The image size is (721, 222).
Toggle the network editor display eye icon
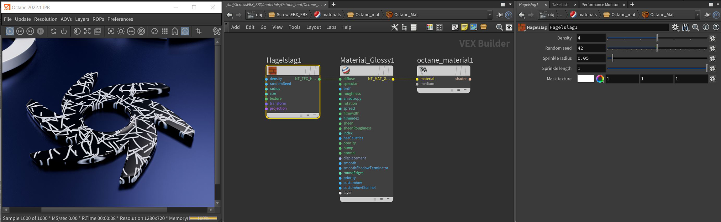click(x=509, y=27)
